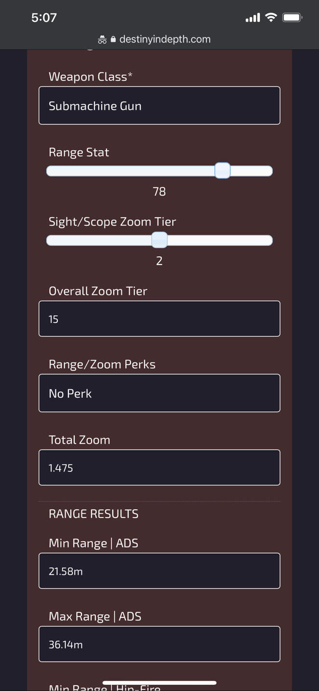Click the left end of Zoom Tier track

pos(51,240)
